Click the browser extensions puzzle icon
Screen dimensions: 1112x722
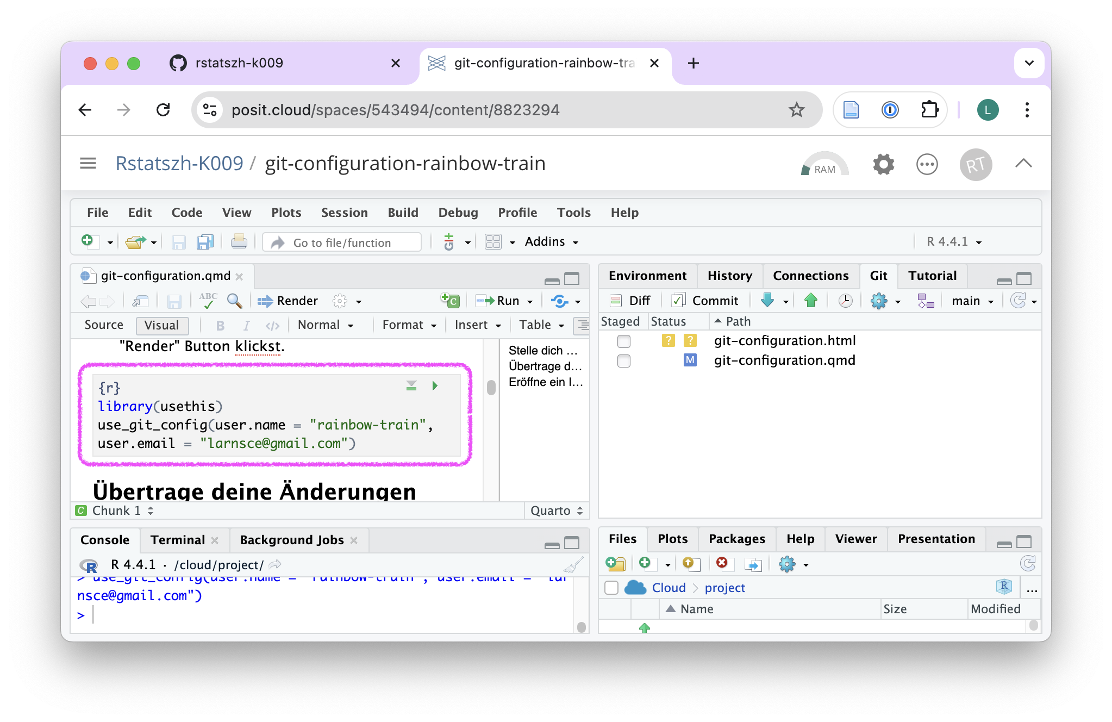[930, 110]
